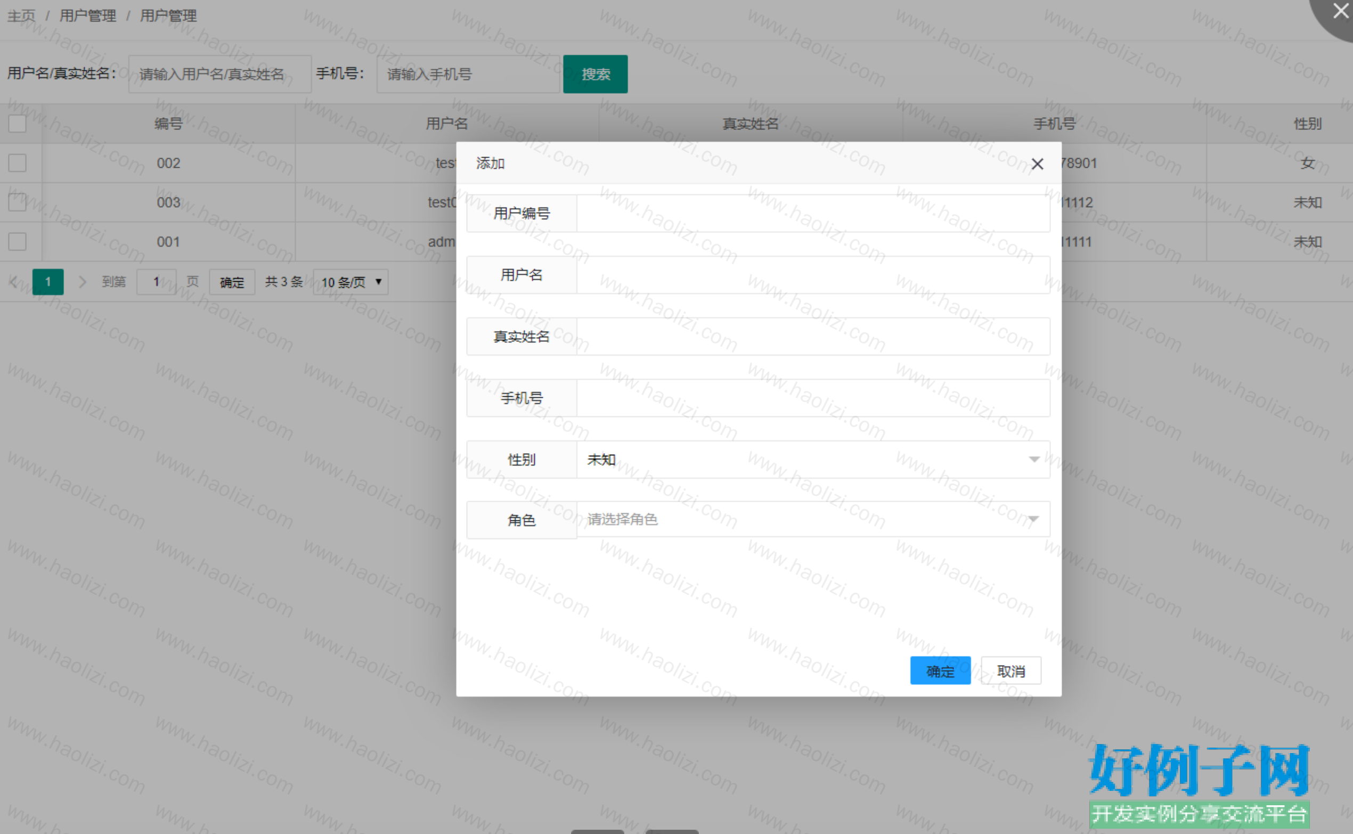Go to the next page arrow
Screen dimensions: 1353x834
click(x=82, y=282)
